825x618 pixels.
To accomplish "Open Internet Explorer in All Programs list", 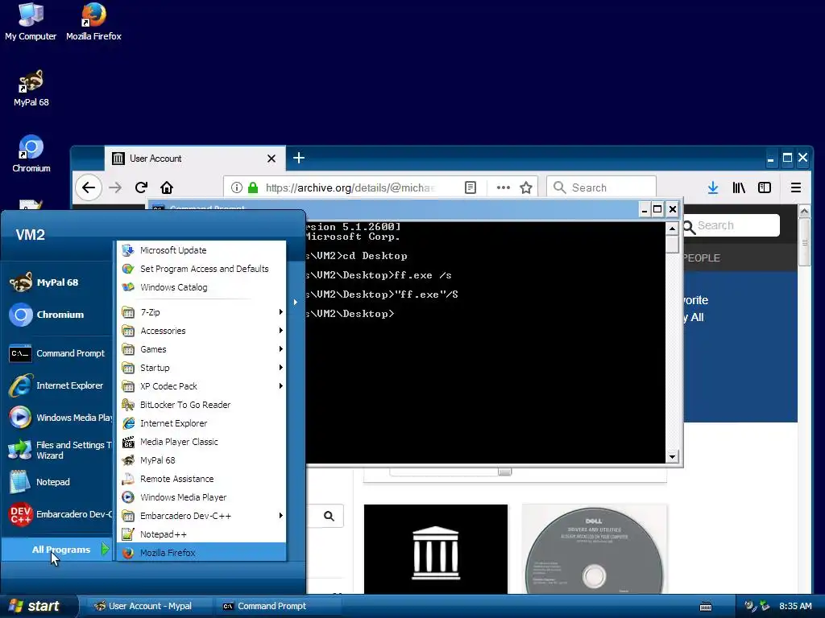I will [201, 423].
